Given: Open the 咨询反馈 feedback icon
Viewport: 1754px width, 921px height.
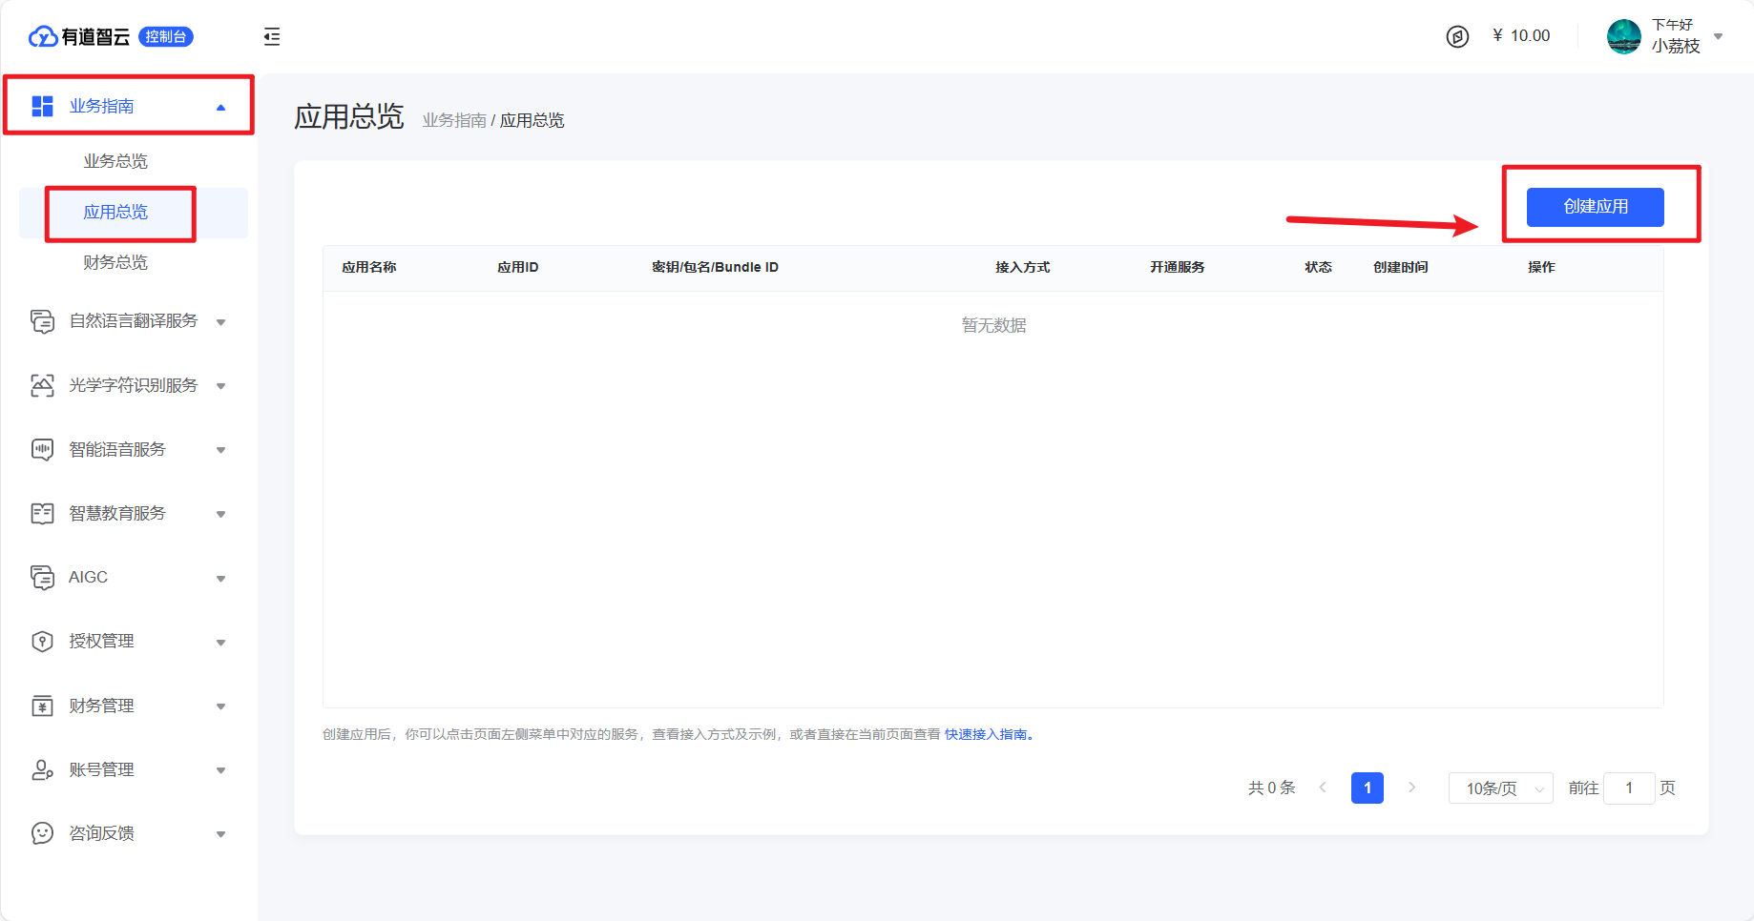Looking at the screenshot, I should point(41,832).
